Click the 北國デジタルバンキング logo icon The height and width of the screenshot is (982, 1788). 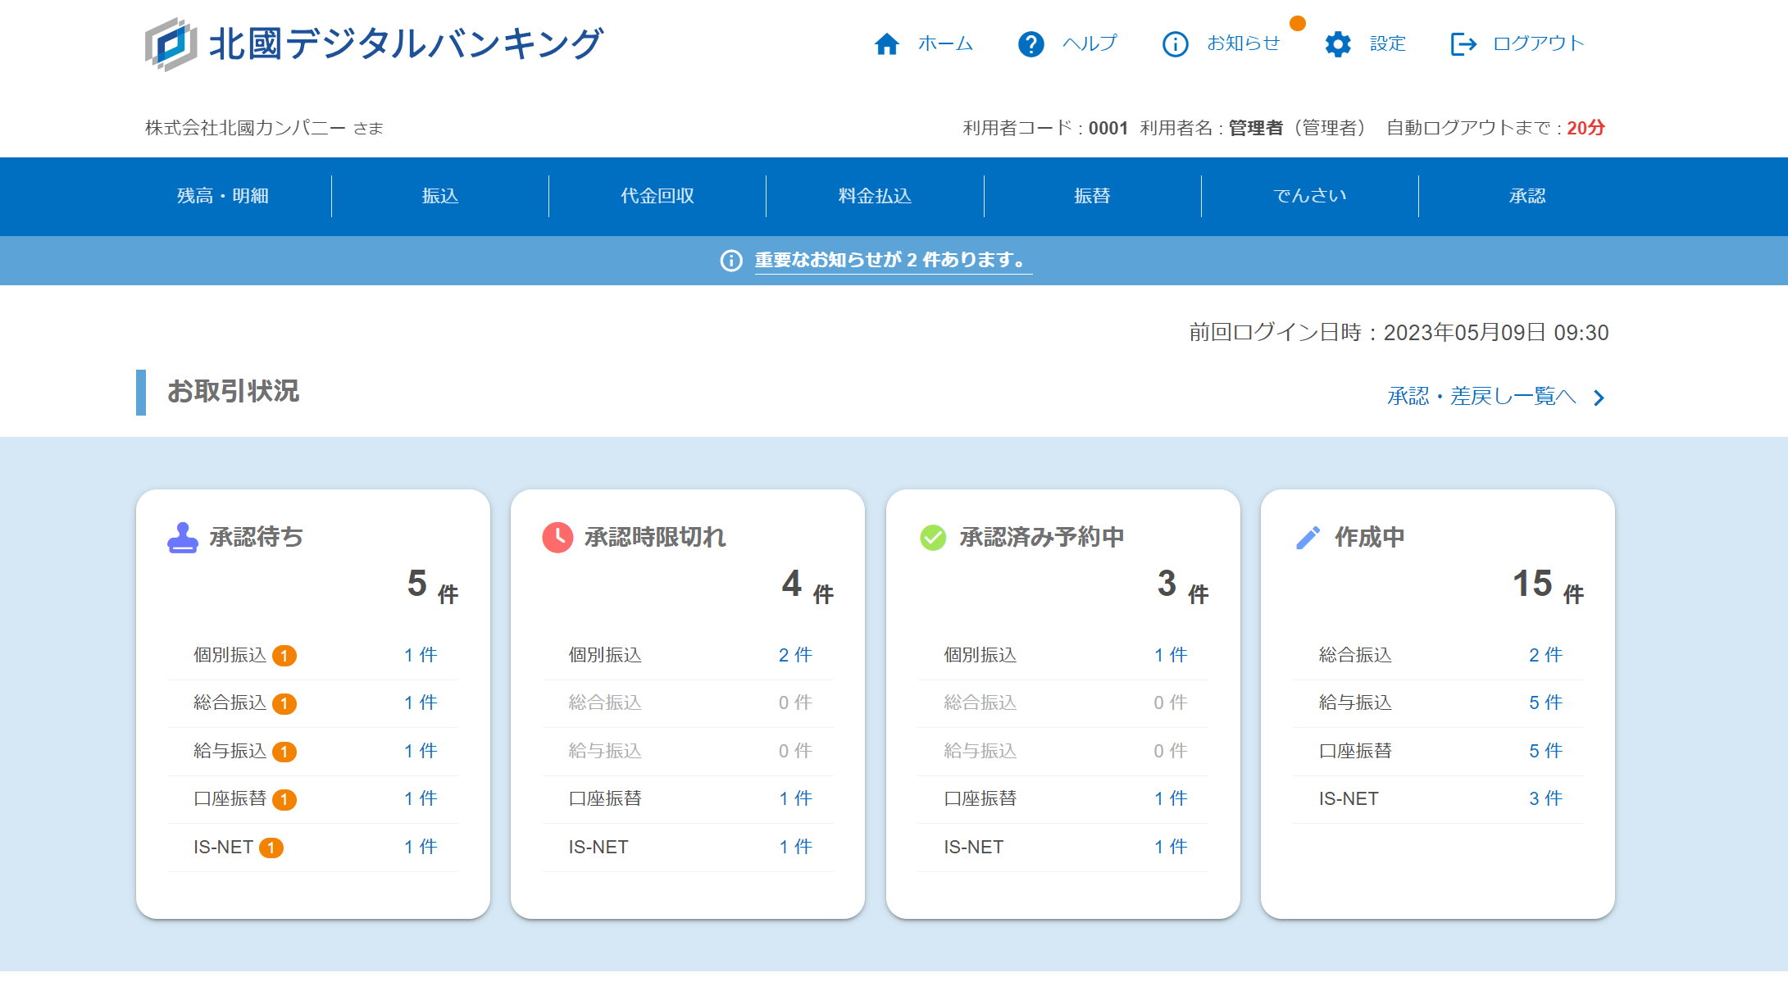tap(171, 44)
